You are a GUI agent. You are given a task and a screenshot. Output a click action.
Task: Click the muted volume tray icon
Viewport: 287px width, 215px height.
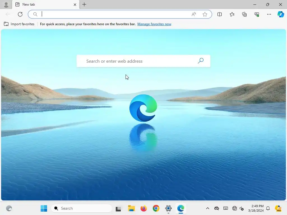click(x=242, y=208)
